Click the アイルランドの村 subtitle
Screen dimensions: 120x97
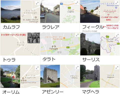pos(89,31)
